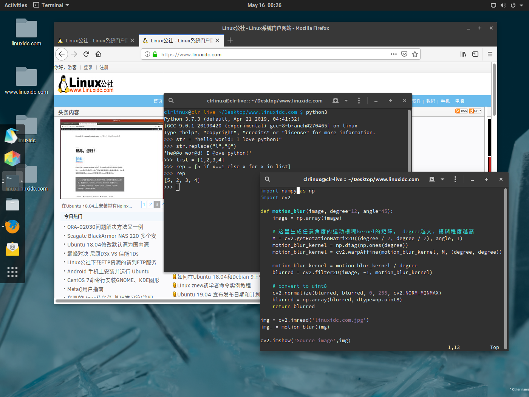Viewport: 529px width, 397px height.
Task: Select the second Linux公社 Firefox tab
Action: (181, 40)
